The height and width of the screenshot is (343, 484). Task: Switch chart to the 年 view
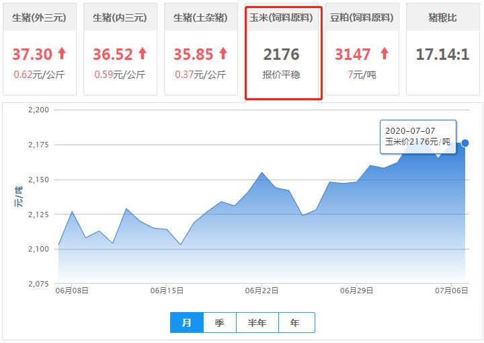click(296, 323)
